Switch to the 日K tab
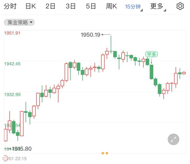This screenshot has height=164, width=190. point(31,6)
